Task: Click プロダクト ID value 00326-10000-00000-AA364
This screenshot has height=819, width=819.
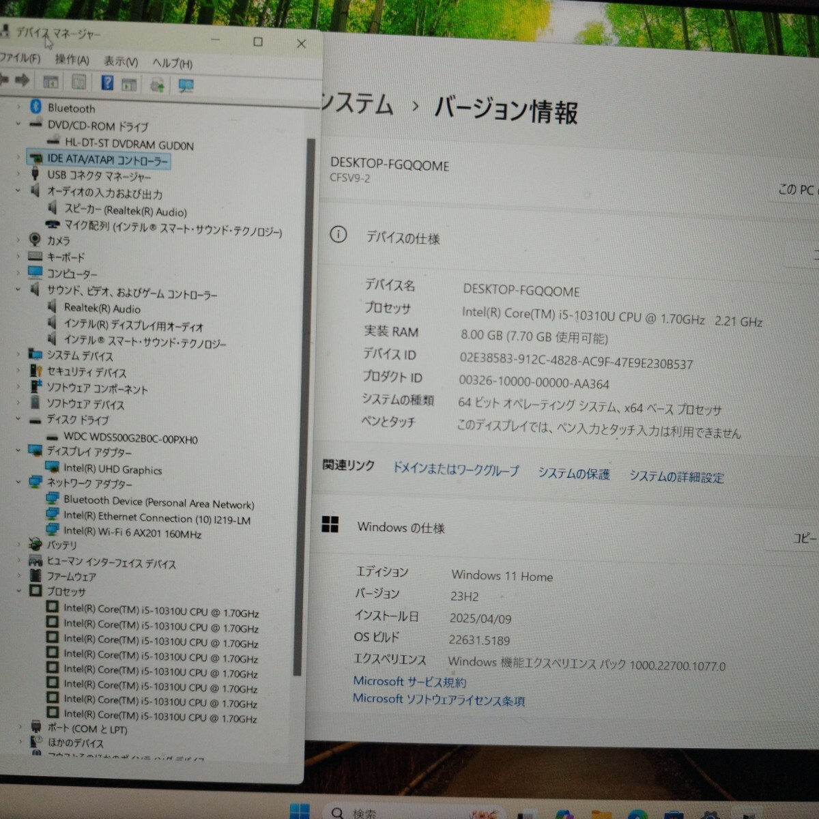Action: pos(534,382)
